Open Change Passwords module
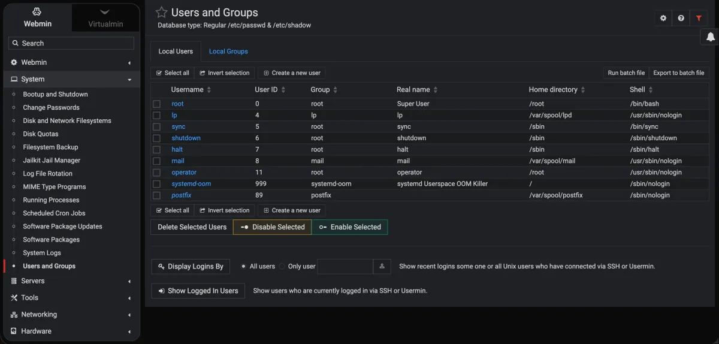 (x=51, y=107)
